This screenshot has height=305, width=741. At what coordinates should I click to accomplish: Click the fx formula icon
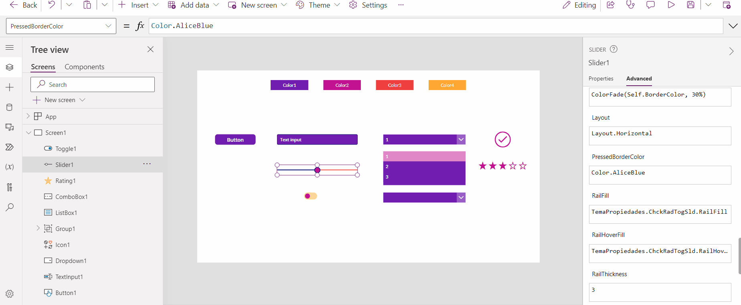pyautogui.click(x=140, y=26)
